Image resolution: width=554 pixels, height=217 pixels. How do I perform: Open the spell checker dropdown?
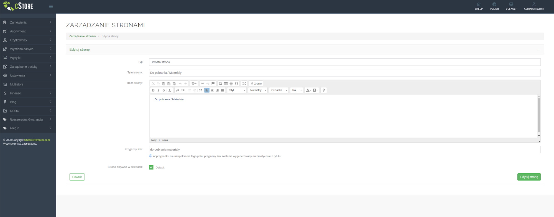194,83
